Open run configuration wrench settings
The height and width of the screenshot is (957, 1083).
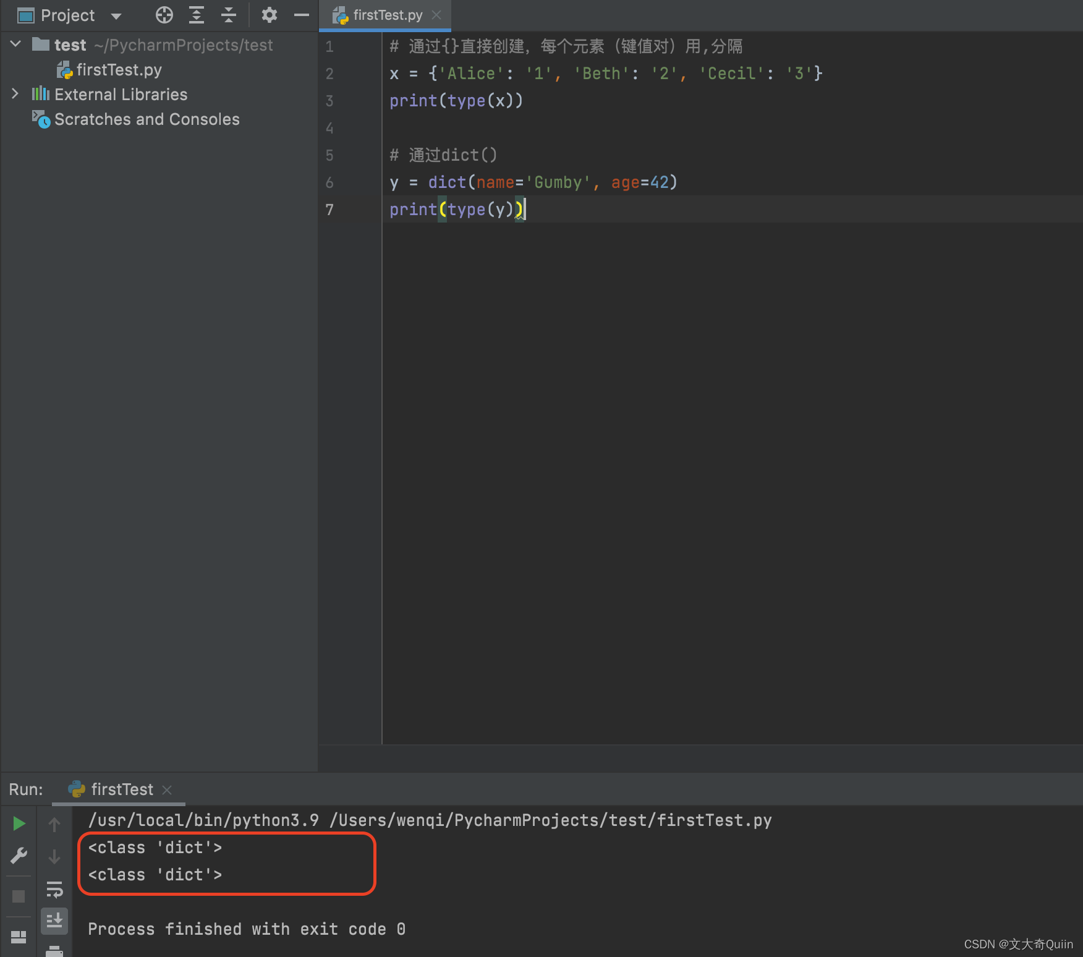pos(19,856)
